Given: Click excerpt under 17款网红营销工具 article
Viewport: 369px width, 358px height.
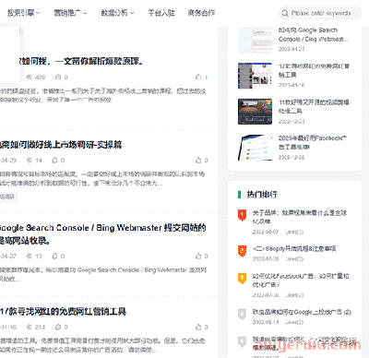Looking at the screenshot, I should [102, 345].
